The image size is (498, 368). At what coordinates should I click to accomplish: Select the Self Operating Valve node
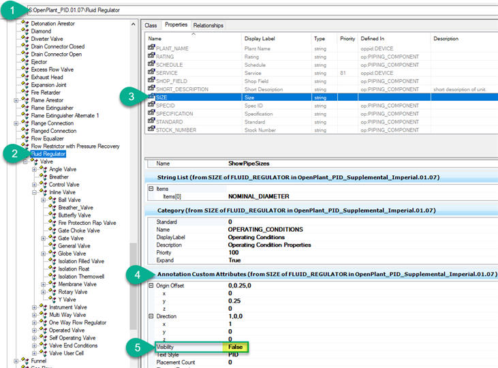72,338
